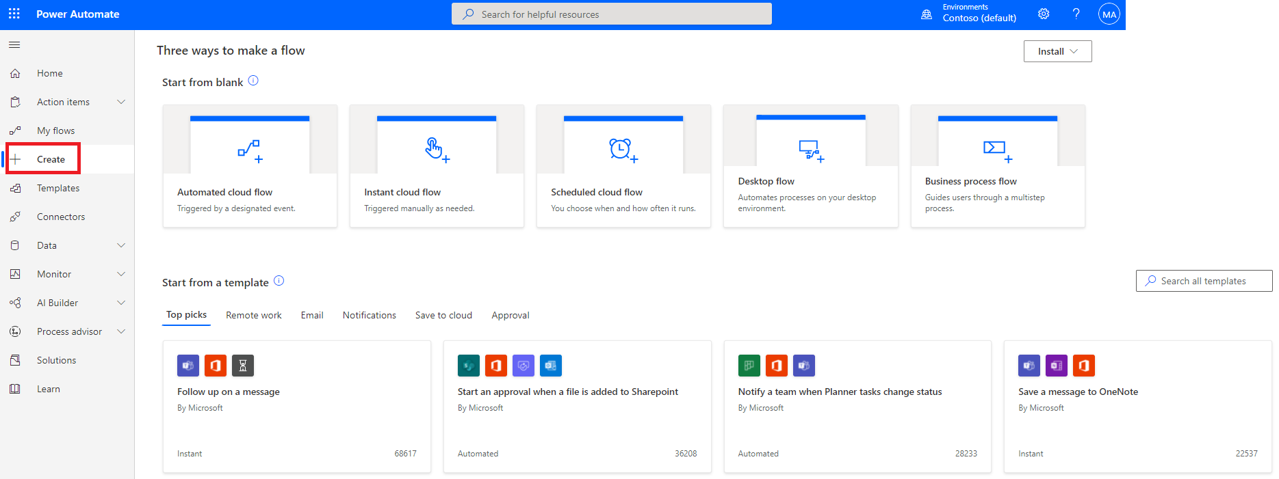Click the Monitor chart icon
Viewport: 1279px width, 479px height.
(x=15, y=274)
